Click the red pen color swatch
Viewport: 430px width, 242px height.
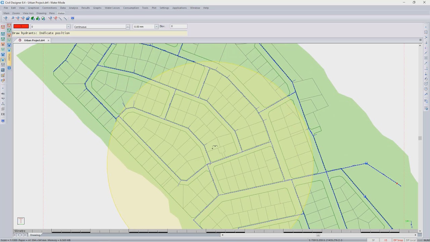tap(21, 26)
